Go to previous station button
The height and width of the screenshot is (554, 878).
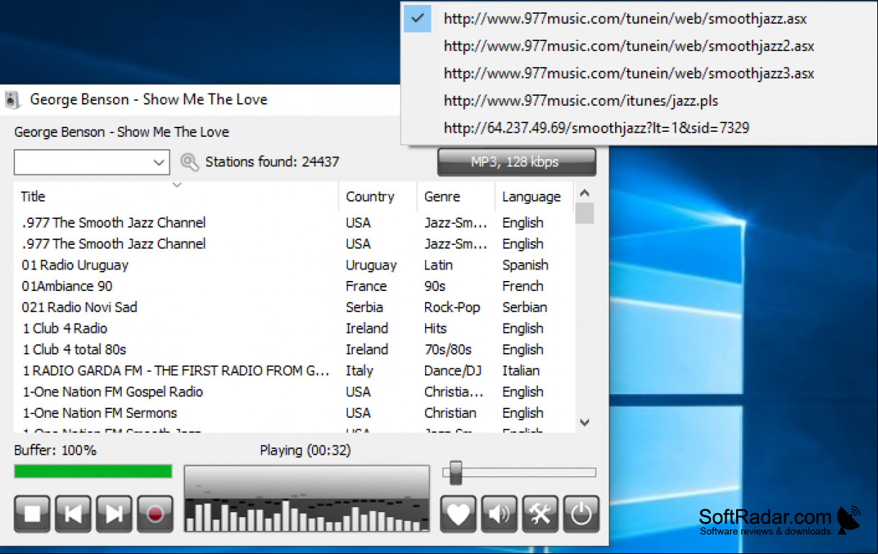click(x=73, y=514)
